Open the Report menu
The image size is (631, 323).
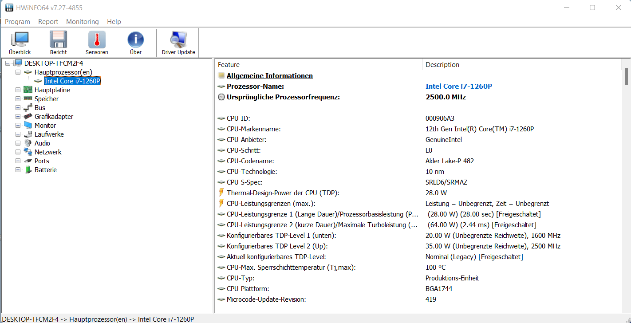pyautogui.click(x=48, y=22)
